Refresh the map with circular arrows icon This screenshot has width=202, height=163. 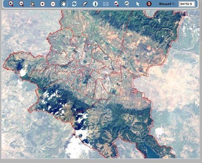(x=74, y=4)
